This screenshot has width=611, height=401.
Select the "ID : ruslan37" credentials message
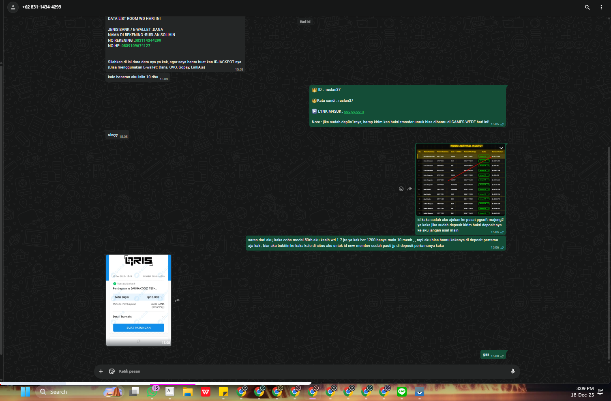pos(407,106)
